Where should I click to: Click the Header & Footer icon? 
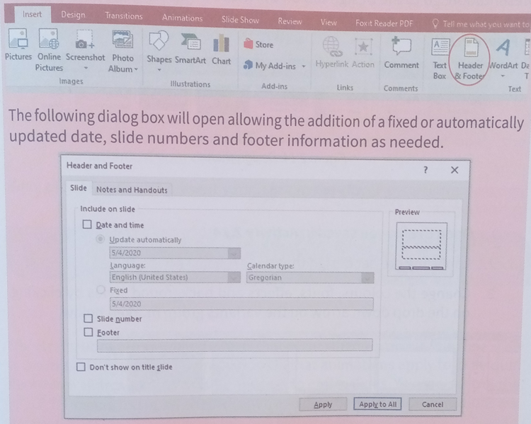pos(471,48)
